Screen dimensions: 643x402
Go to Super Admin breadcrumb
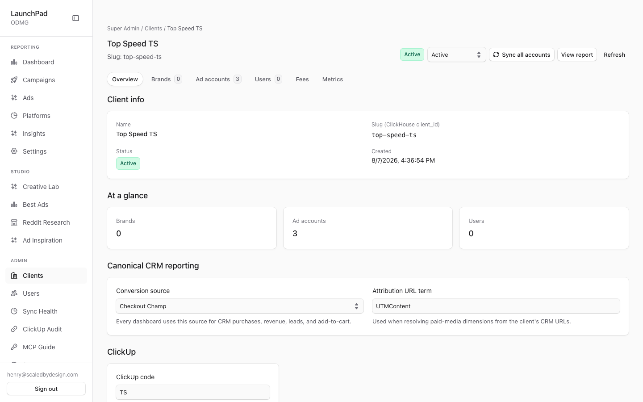123,29
